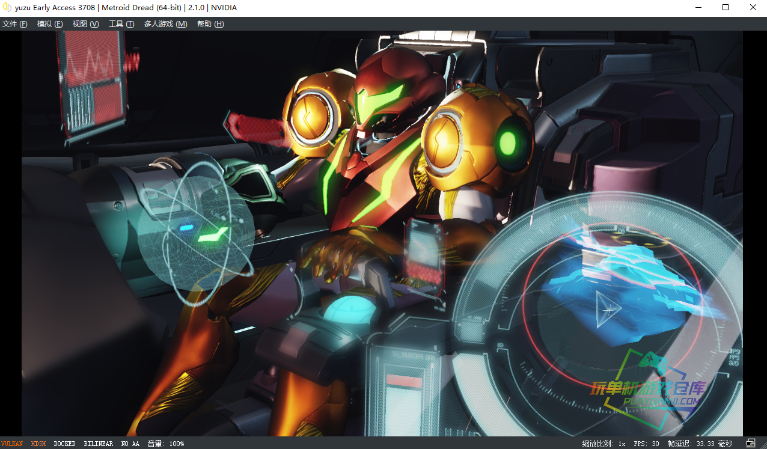Screen dimensions: 767x449
Task: Click the FPS: 30 indicator
Action: [x=646, y=444]
